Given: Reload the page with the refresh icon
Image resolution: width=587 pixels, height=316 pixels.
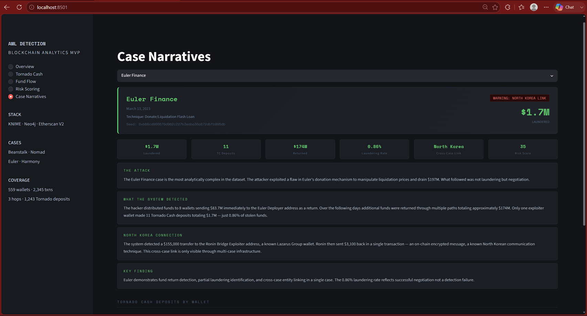Looking at the screenshot, I should click(x=19, y=7).
